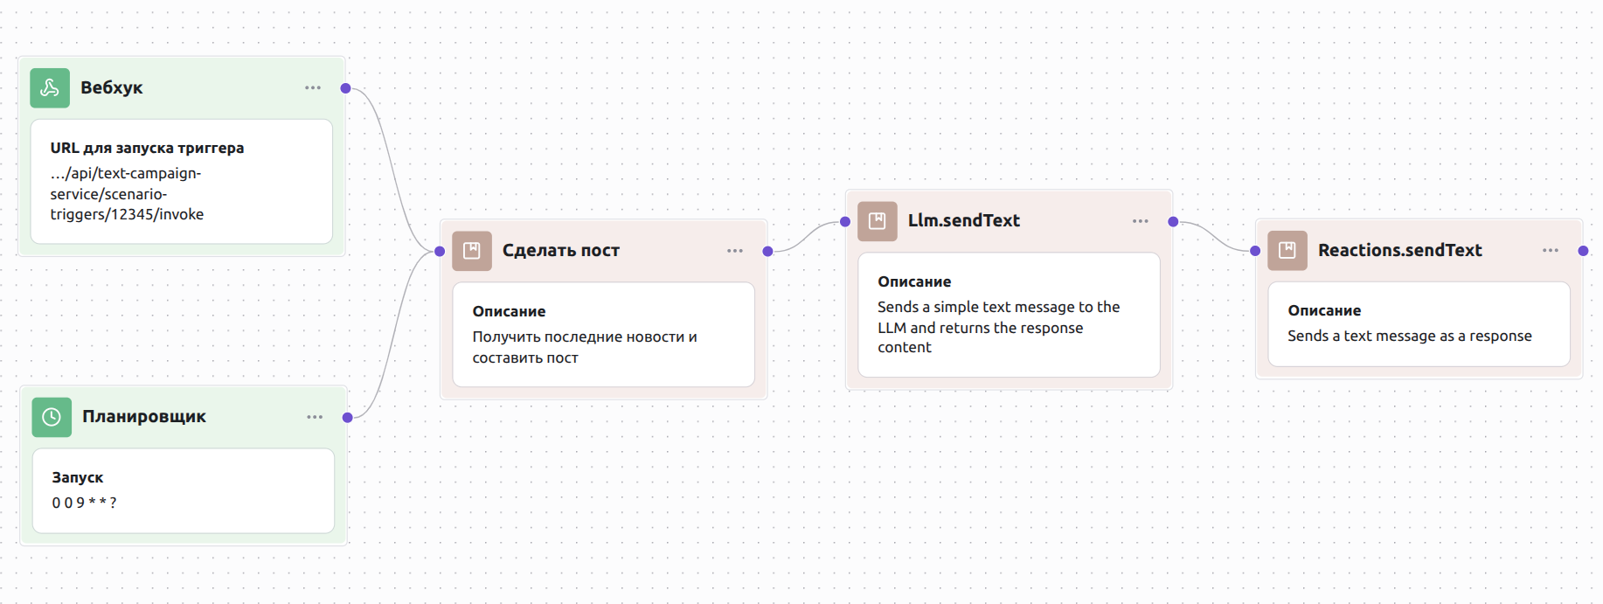Click the Планировщик output connector dot
1603x604 pixels.
coord(348,417)
